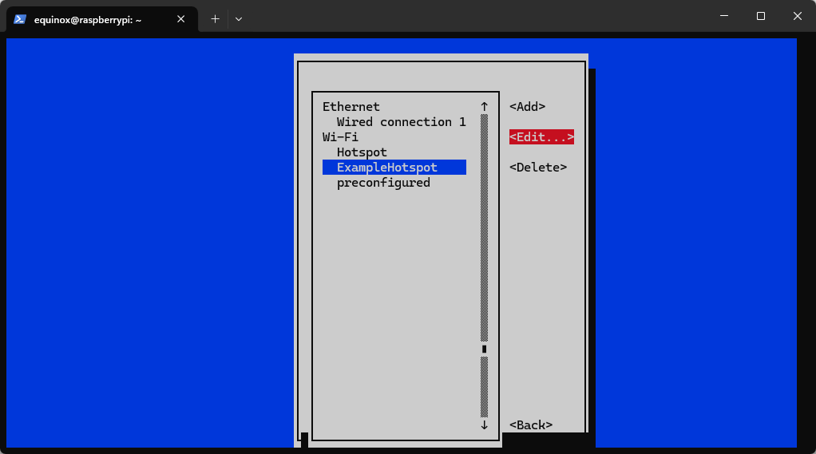Click the scrollbar thumb marker
This screenshot has width=816, height=454.
click(485, 349)
